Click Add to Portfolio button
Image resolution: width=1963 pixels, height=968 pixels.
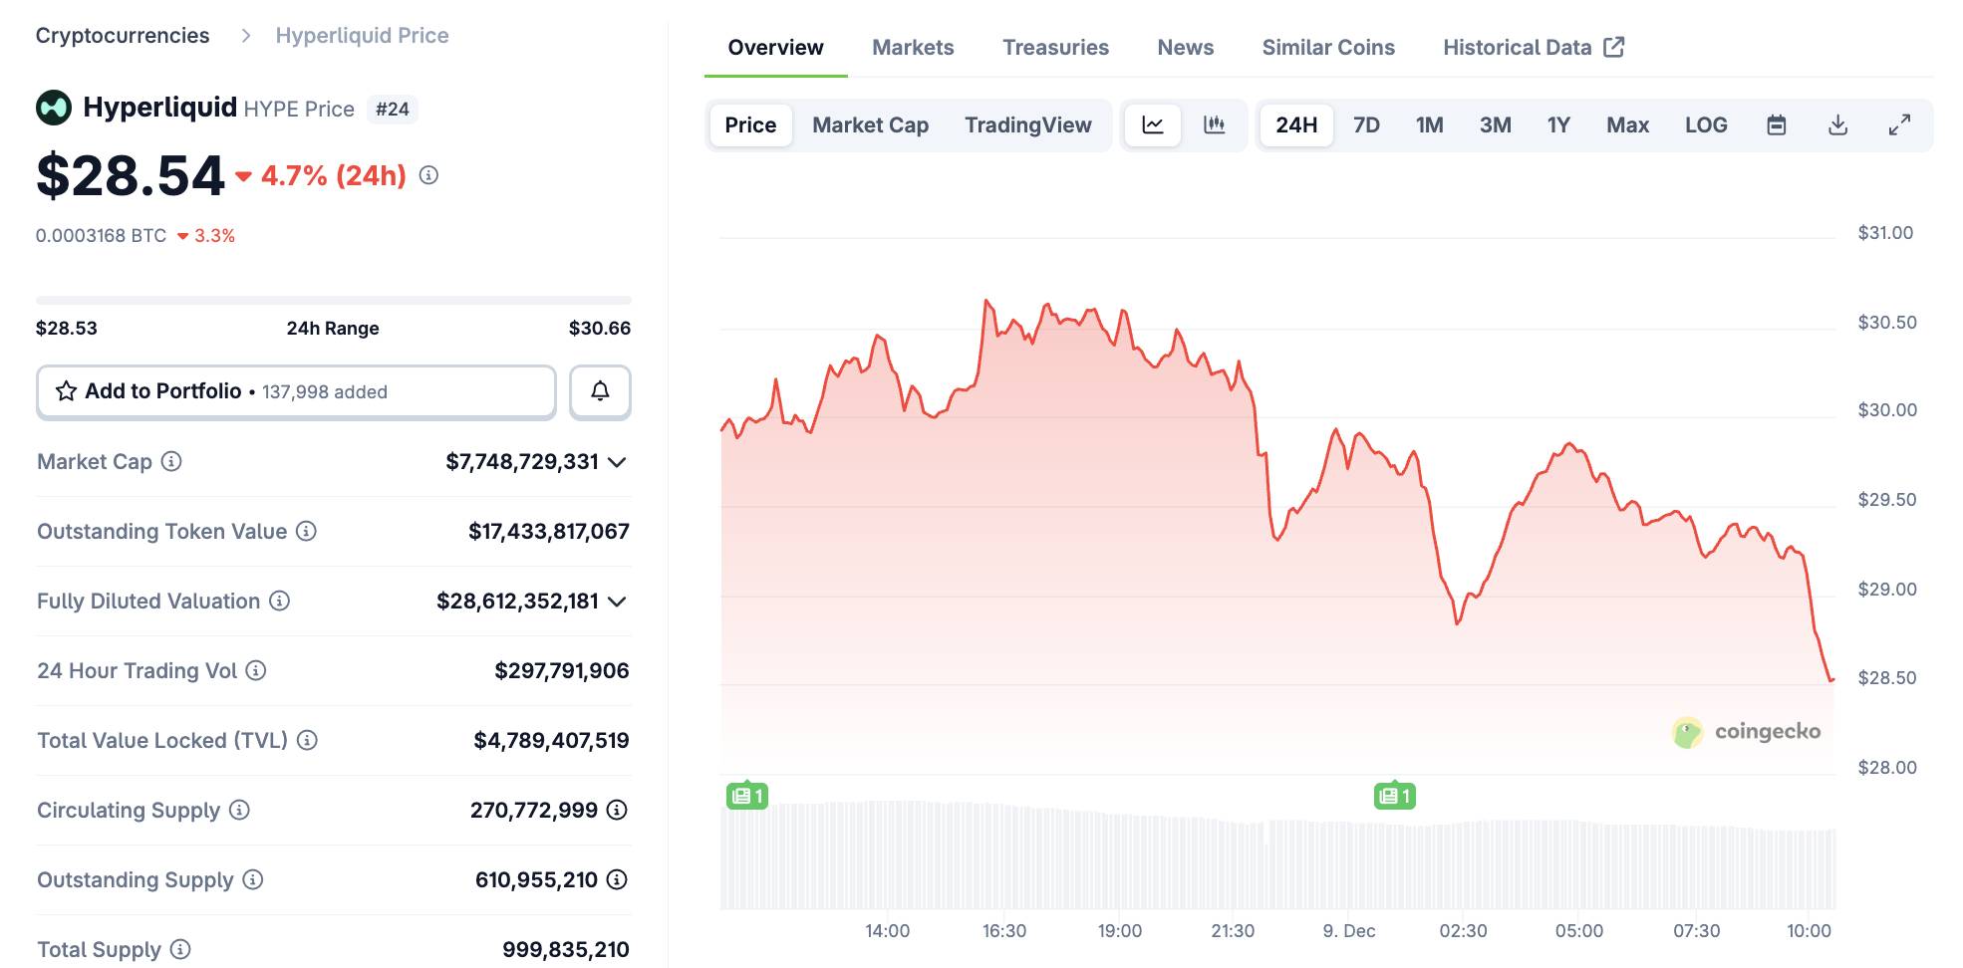coord(296,391)
